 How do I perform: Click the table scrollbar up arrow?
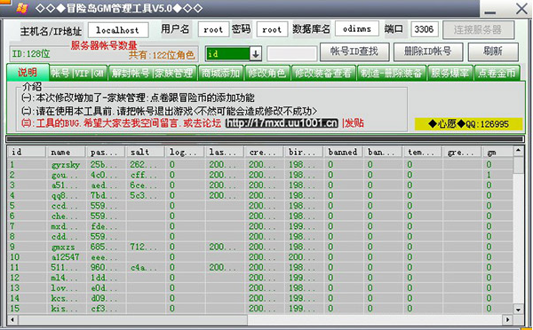(x=519, y=151)
